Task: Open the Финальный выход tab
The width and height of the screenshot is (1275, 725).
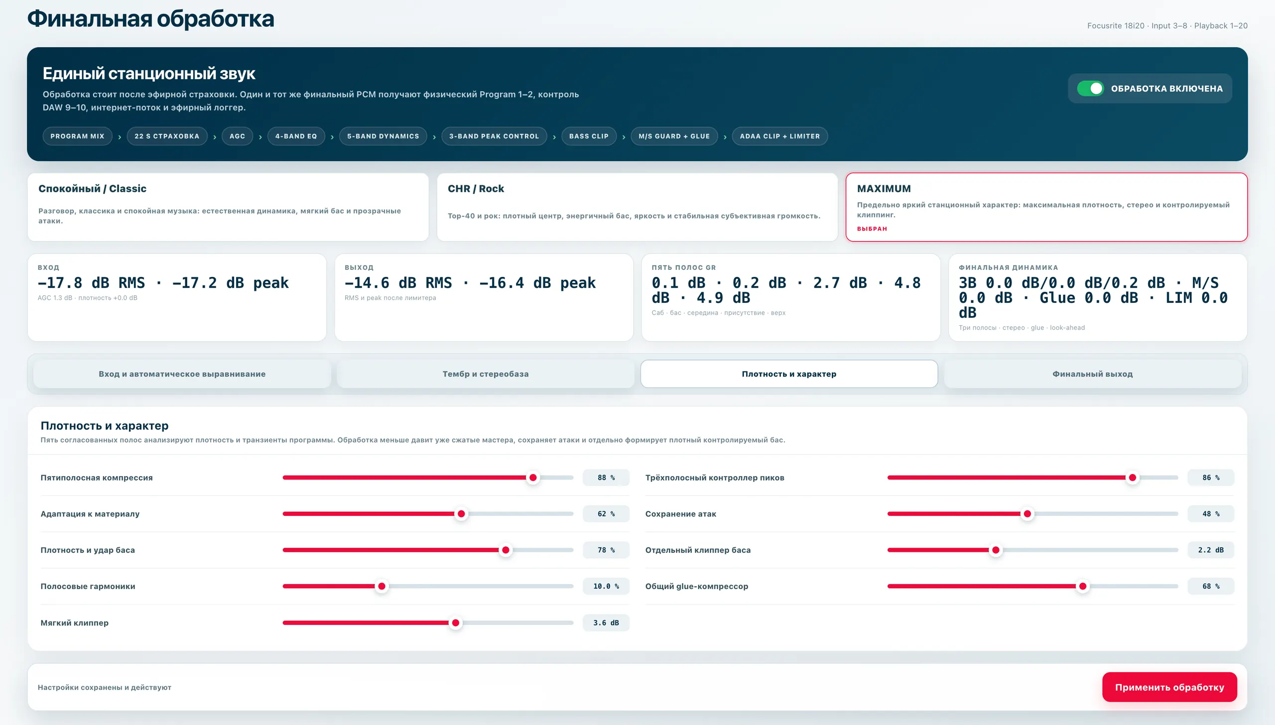Action: tap(1092, 374)
